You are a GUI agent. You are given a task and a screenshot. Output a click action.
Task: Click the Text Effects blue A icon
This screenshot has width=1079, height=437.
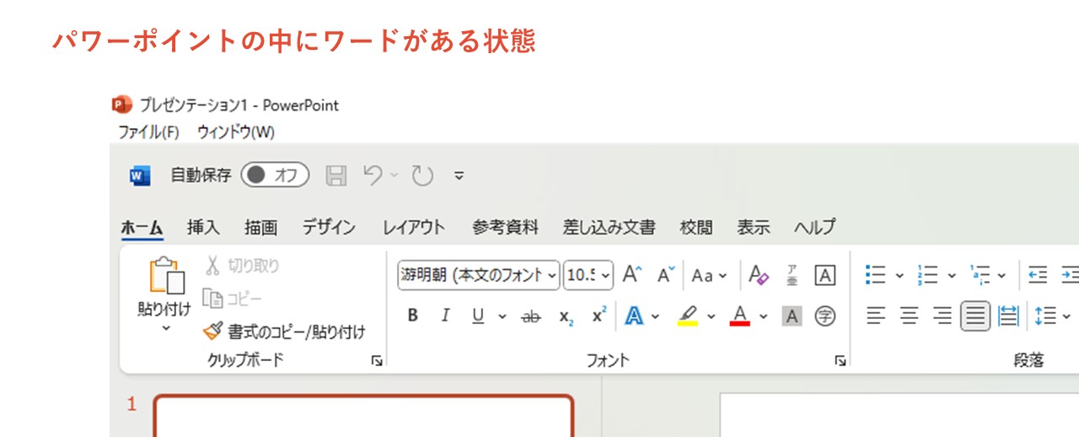pyautogui.click(x=634, y=316)
